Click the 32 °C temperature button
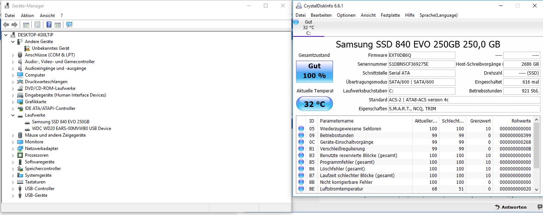543x215 pixels. coord(314,104)
